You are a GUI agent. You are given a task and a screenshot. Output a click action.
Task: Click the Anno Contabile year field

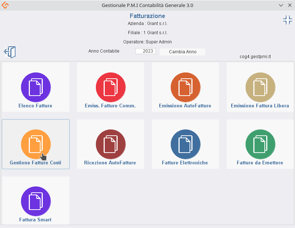point(146,51)
